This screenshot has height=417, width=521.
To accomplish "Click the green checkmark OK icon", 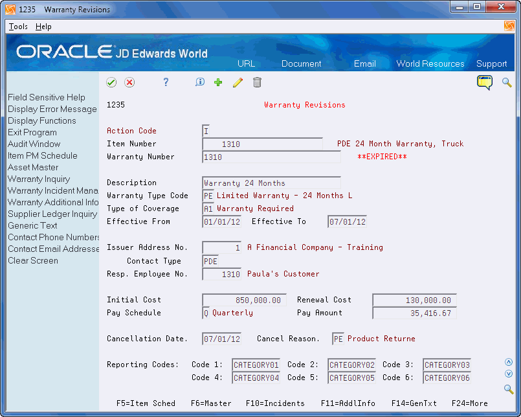I will 111,82.
